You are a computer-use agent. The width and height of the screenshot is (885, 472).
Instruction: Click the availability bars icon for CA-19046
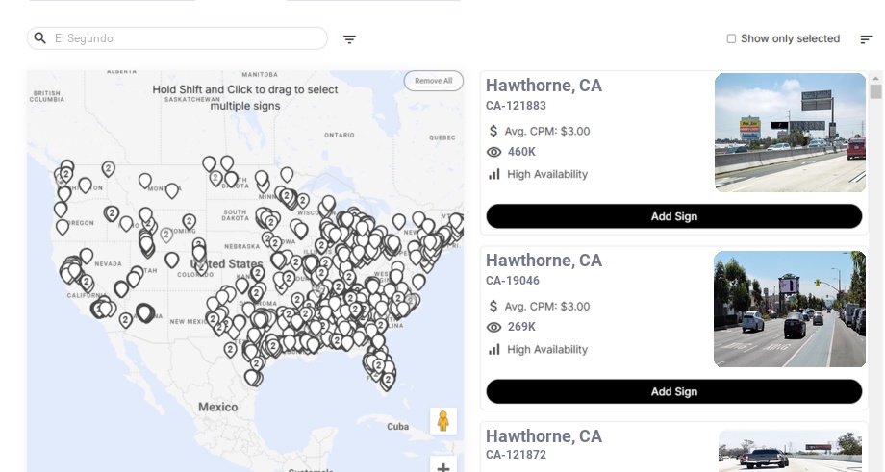coord(494,349)
